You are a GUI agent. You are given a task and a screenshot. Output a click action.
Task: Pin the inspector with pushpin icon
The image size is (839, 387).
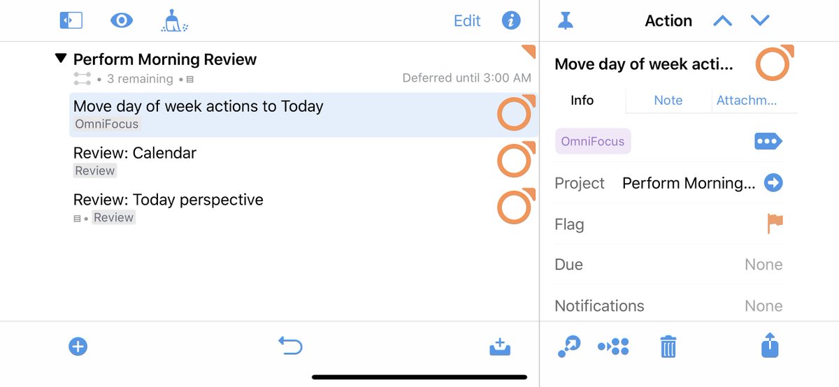pyautogui.click(x=566, y=21)
